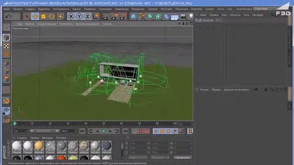The image size is (294, 165).
Task: Open the viewport Вид menu
Action: pos(19,24)
